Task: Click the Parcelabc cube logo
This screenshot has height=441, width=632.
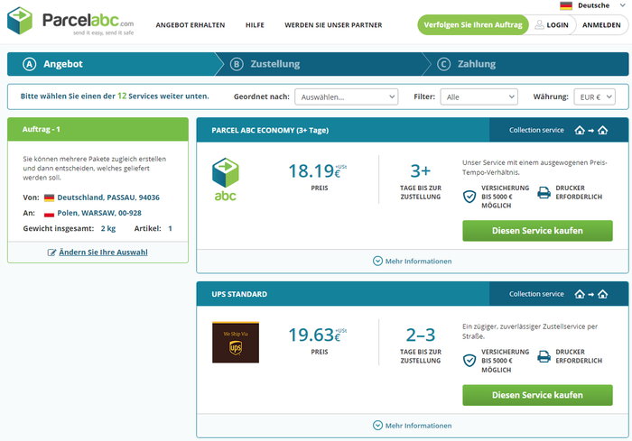Action: pyautogui.click(x=20, y=21)
